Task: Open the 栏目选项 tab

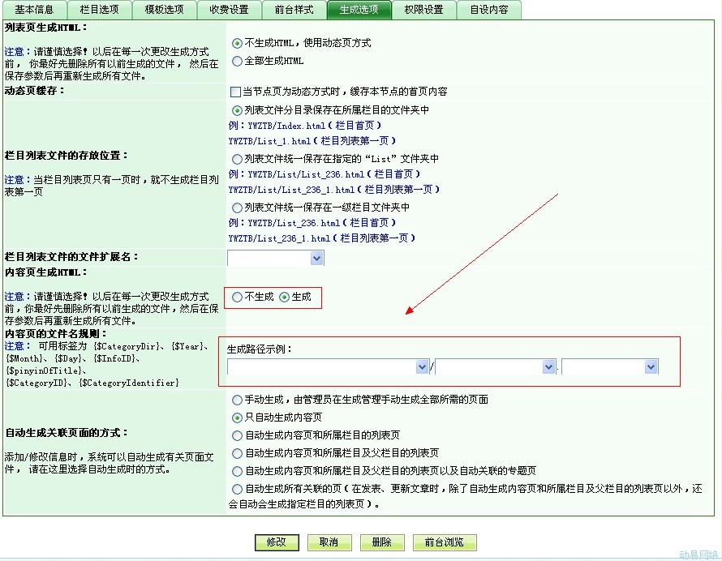Action: [99, 10]
